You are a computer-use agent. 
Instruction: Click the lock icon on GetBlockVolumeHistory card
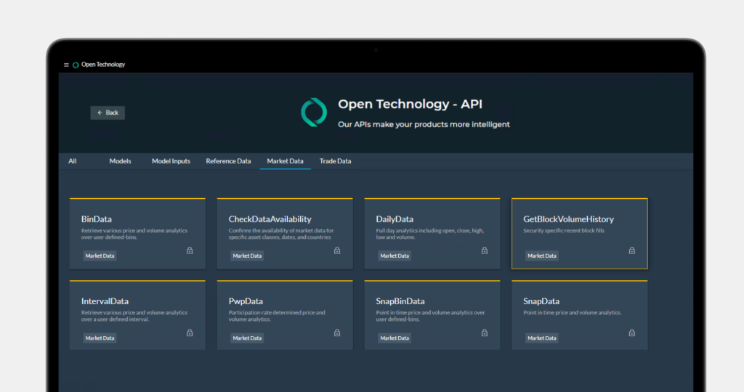(x=632, y=250)
